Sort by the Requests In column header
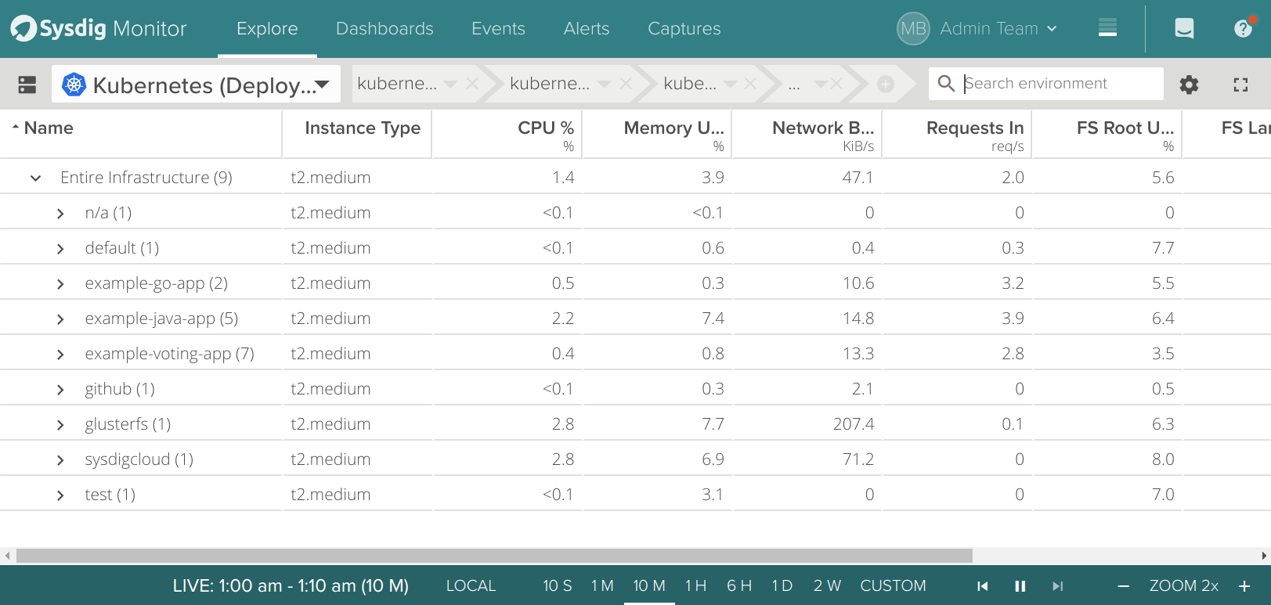The image size is (1271, 605). tap(975, 128)
